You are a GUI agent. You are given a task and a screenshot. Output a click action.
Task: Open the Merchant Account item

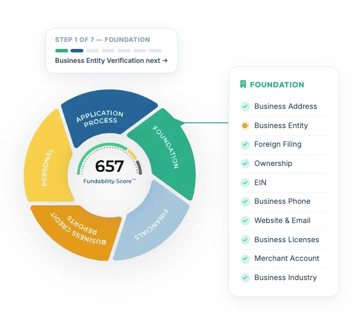click(284, 259)
